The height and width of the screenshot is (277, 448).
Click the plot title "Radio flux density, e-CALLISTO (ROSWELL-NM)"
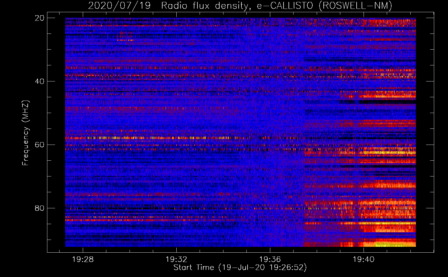tap(277, 6)
